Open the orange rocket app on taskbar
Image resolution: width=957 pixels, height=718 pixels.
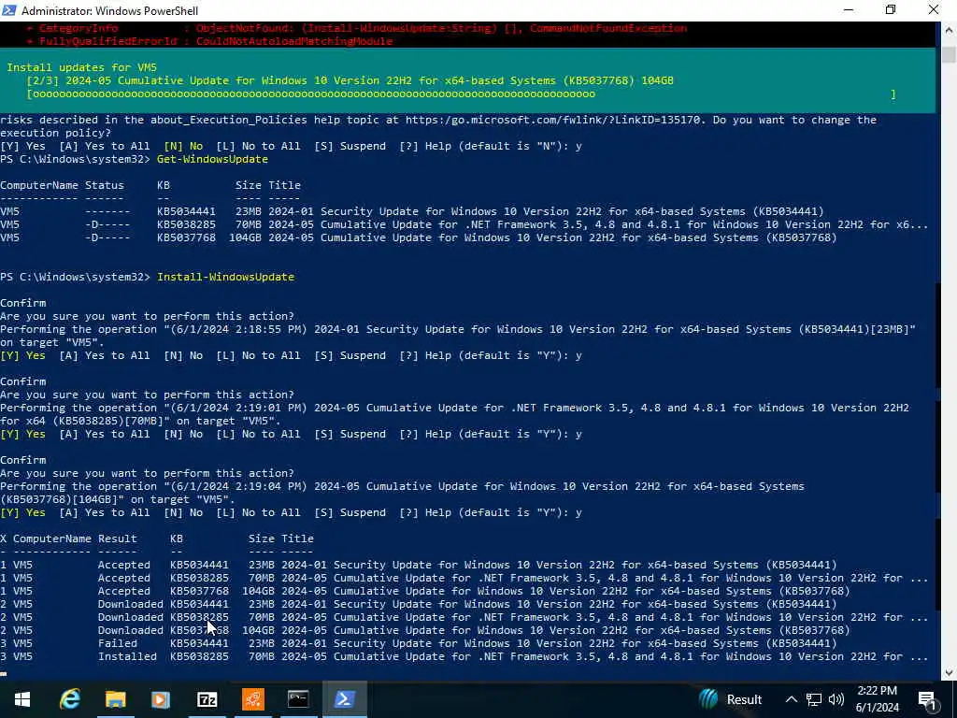[x=252, y=699]
